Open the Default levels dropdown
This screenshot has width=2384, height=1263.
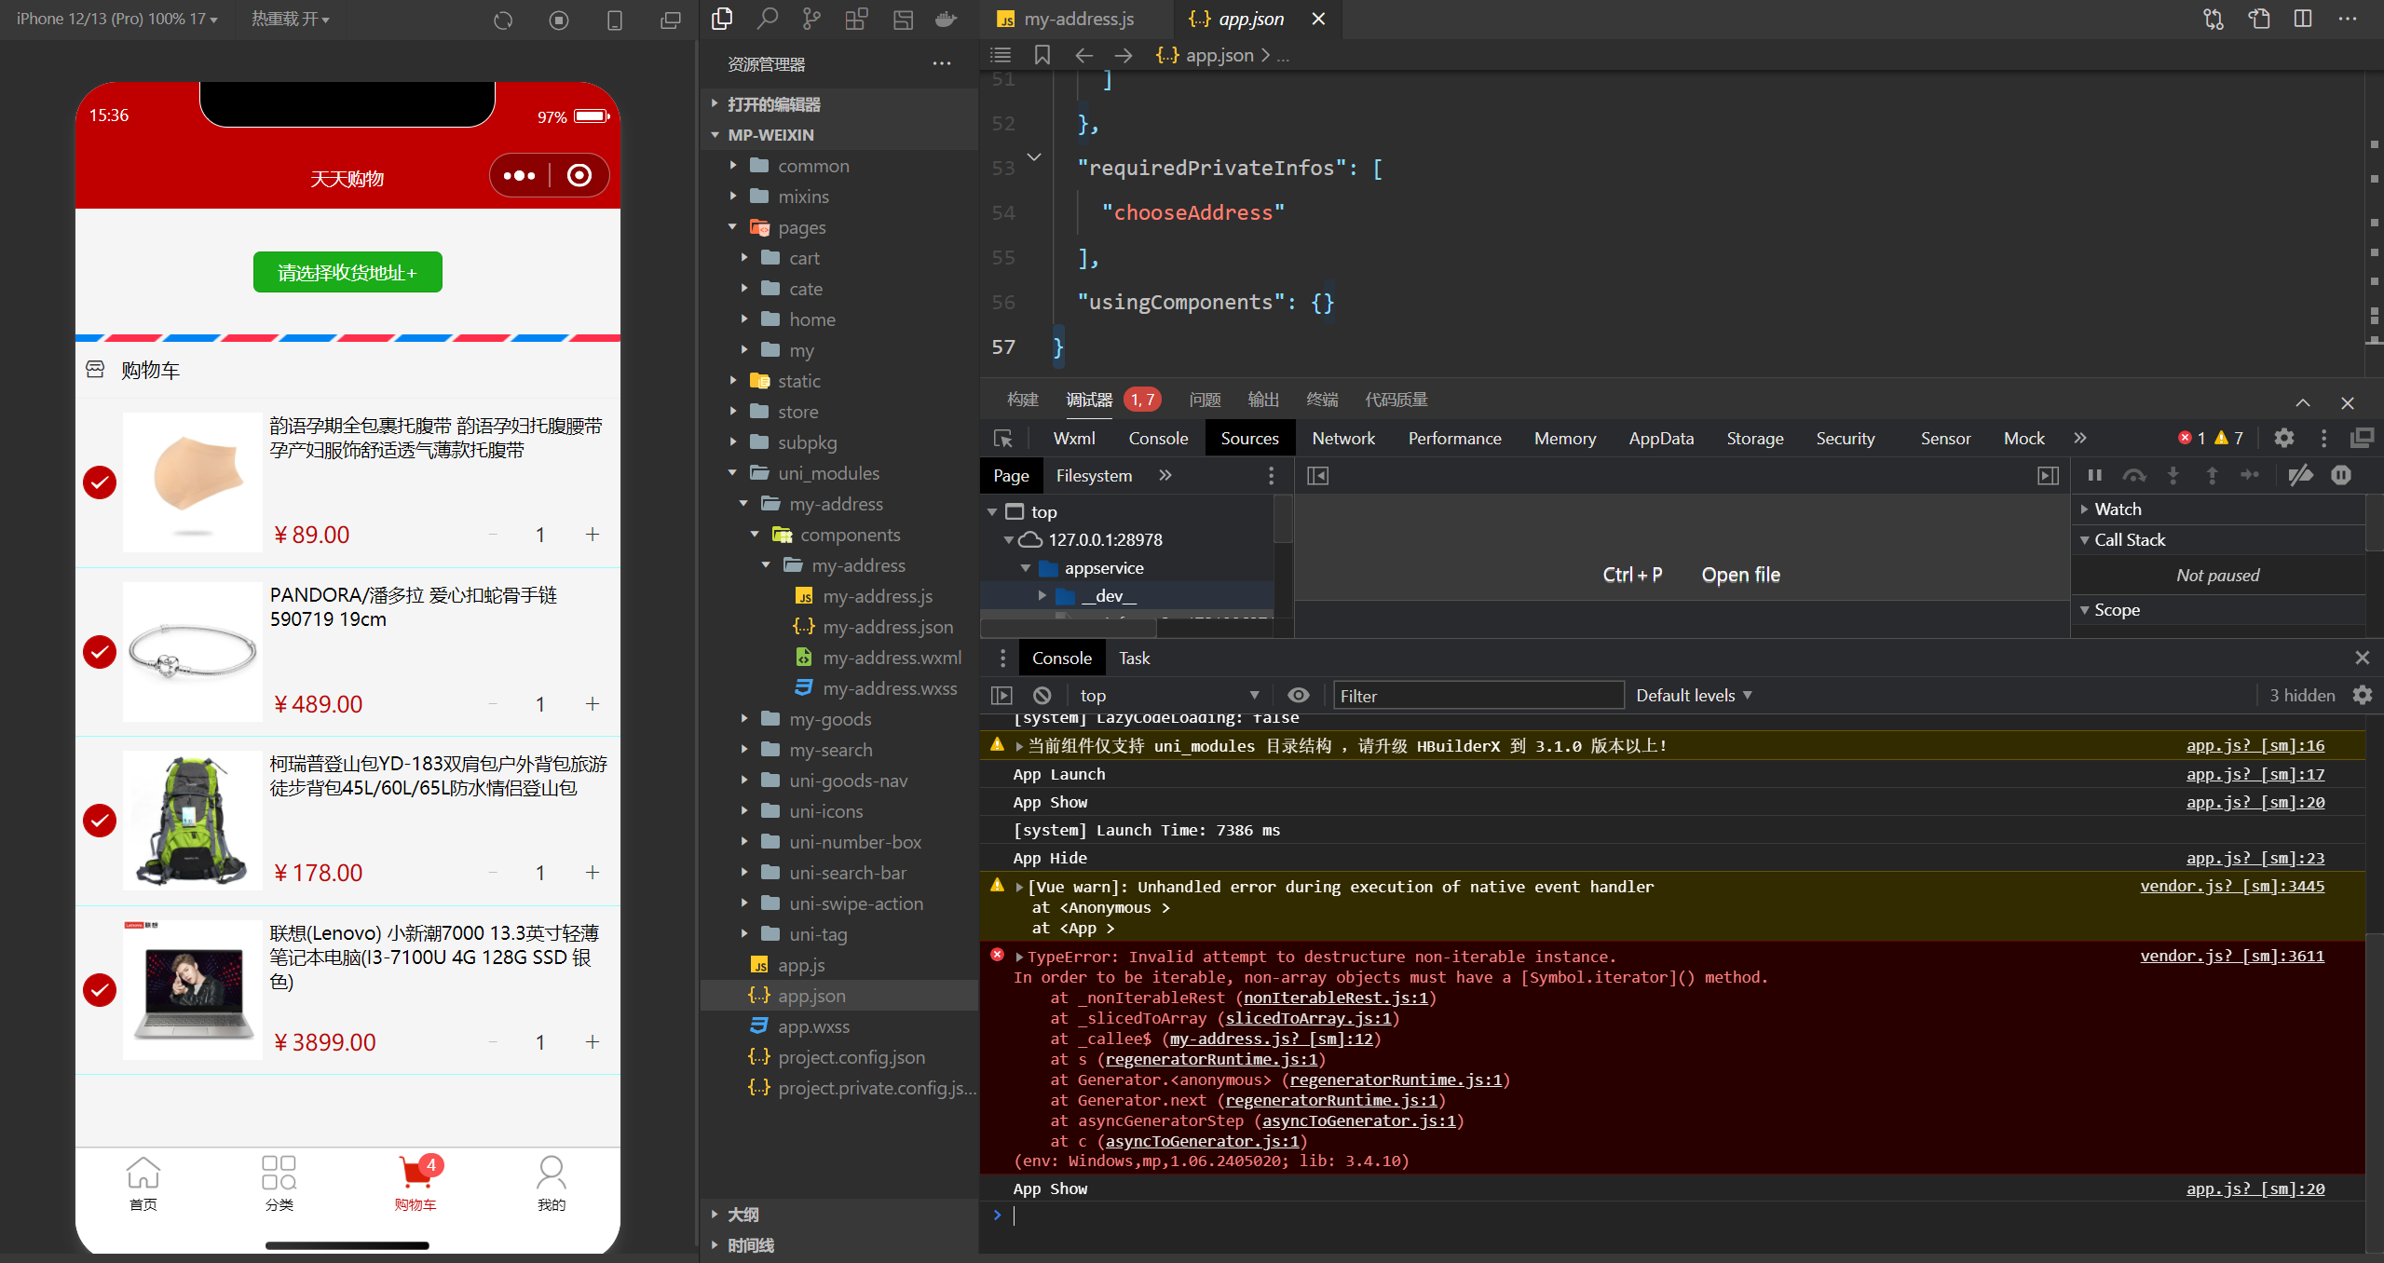[1693, 695]
